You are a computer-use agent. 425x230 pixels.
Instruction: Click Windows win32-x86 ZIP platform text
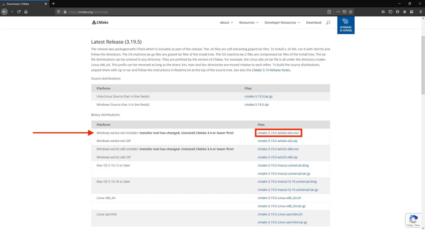pyautogui.click(x=114, y=157)
